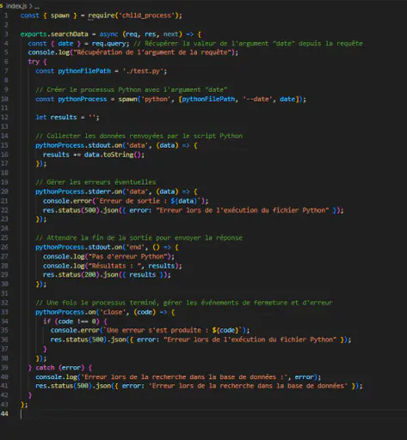Click the pythonFilePath variable declaration

coord(84,71)
